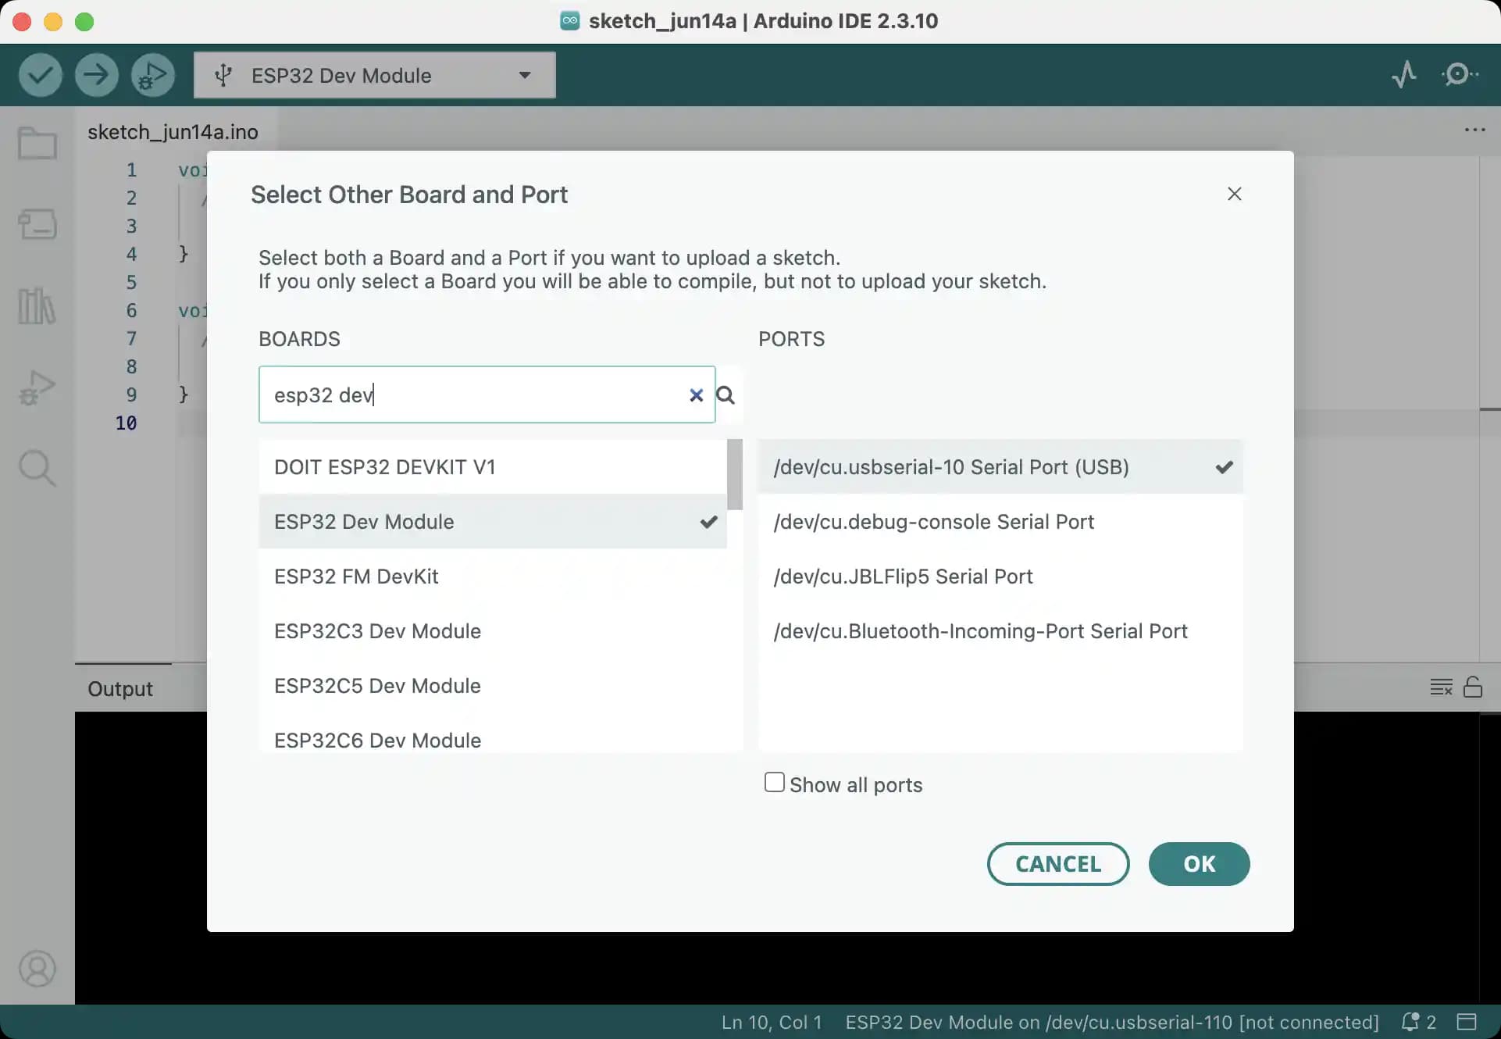Select /dev/cu.debug-console Serial Port
Image resolution: width=1501 pixels, height=1039 pixels.
coord(1000,521)
